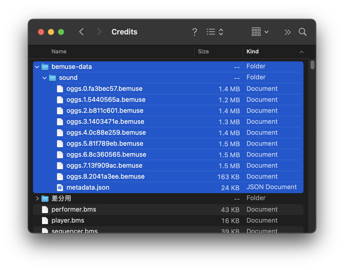344x270 pixels.
Task: Click the grid grouping icon in the toolbar
Action: click(x=256, y=32)
